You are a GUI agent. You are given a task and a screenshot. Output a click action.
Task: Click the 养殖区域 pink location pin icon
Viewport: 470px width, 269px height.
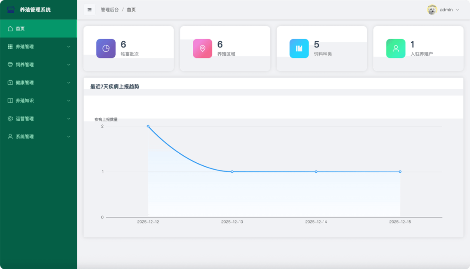point(202,48)
